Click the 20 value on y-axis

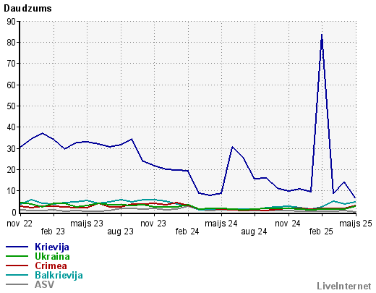pos(11,169)
